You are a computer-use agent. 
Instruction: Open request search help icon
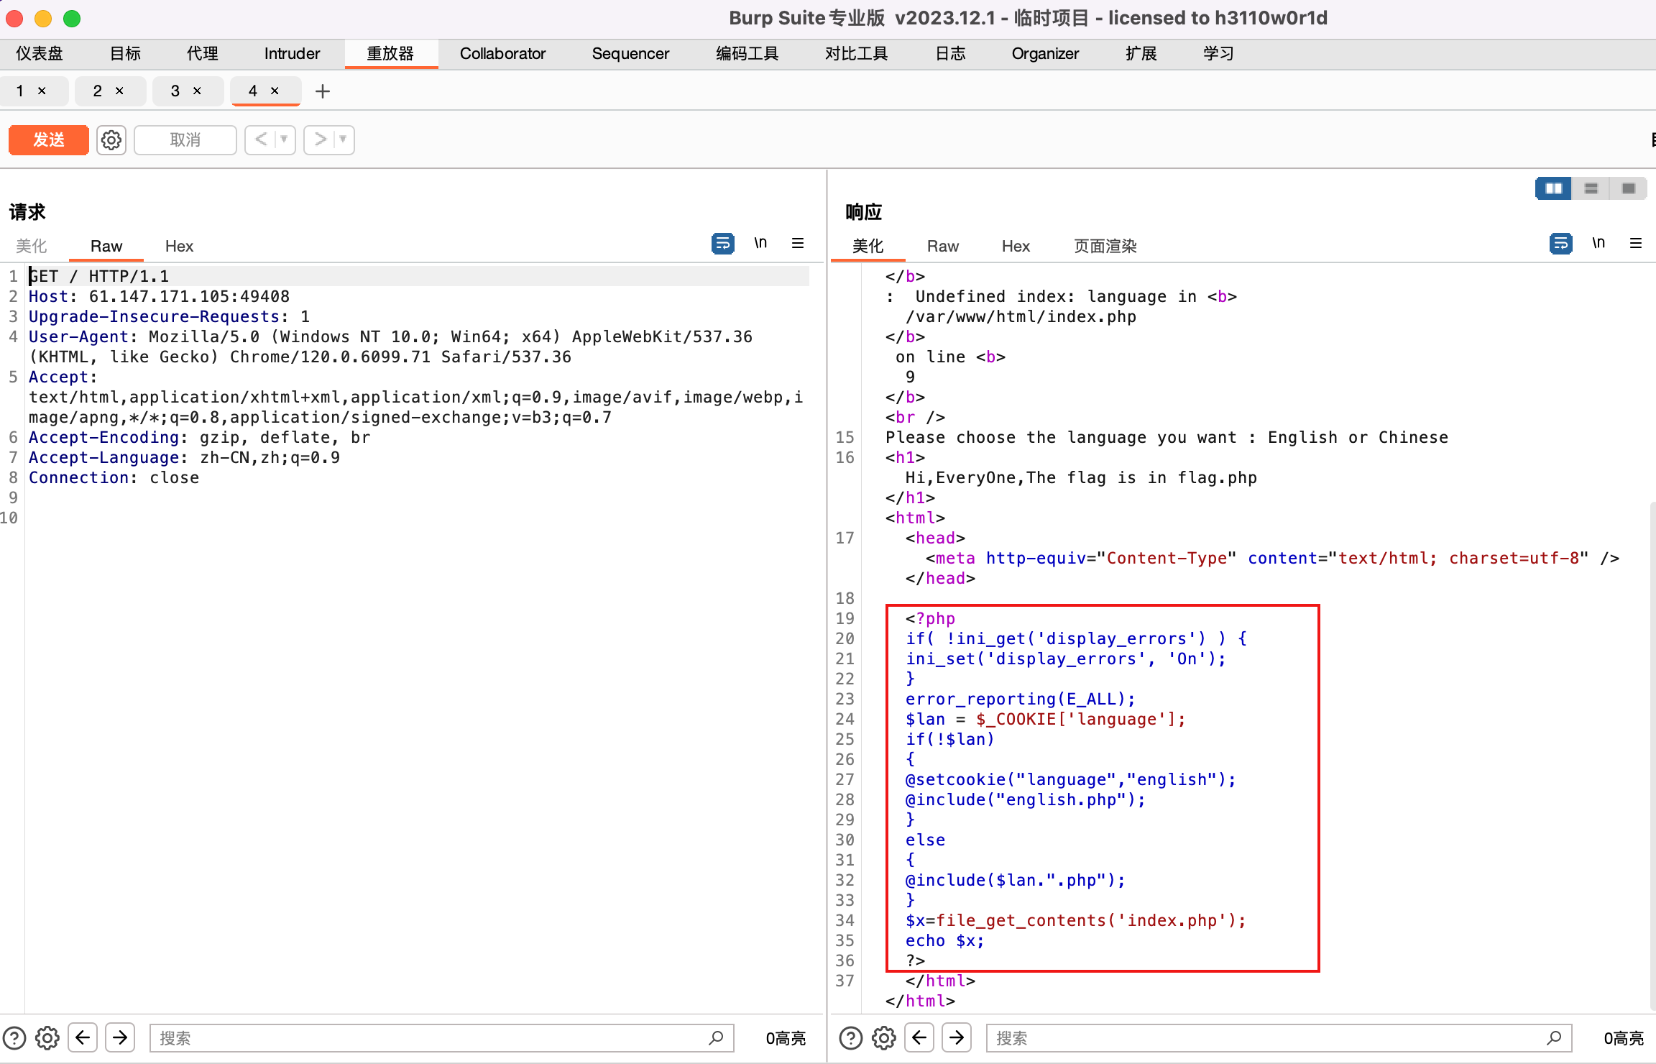[x=14, y=1038]
